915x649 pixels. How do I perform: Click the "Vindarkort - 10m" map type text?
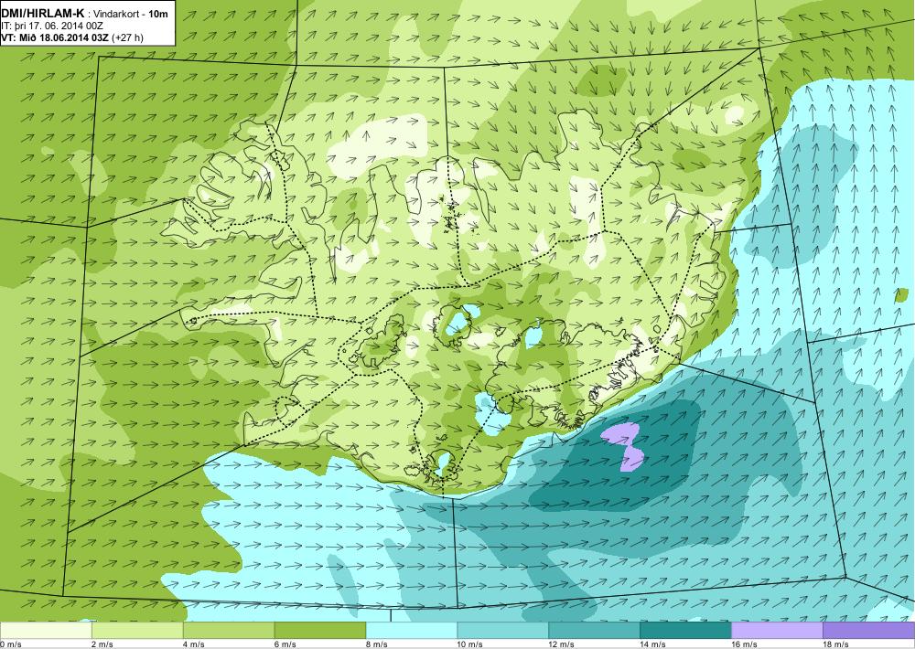tap(129, 14)
